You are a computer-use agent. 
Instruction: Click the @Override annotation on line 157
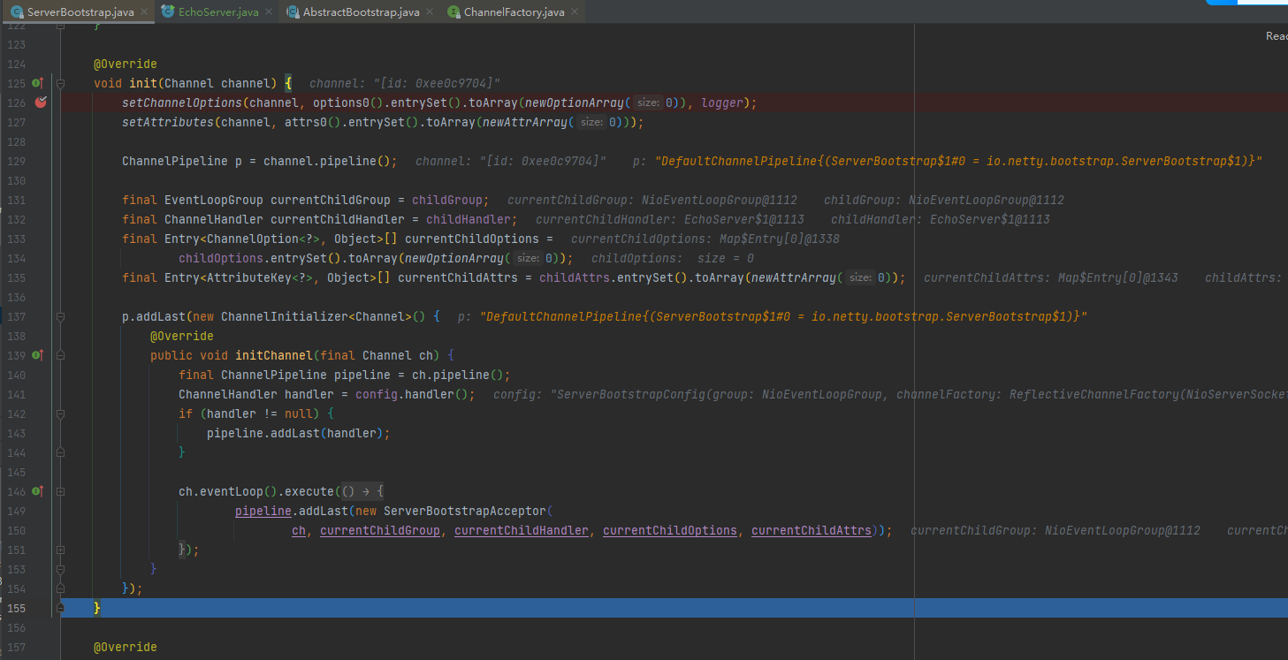coord(126,647)
